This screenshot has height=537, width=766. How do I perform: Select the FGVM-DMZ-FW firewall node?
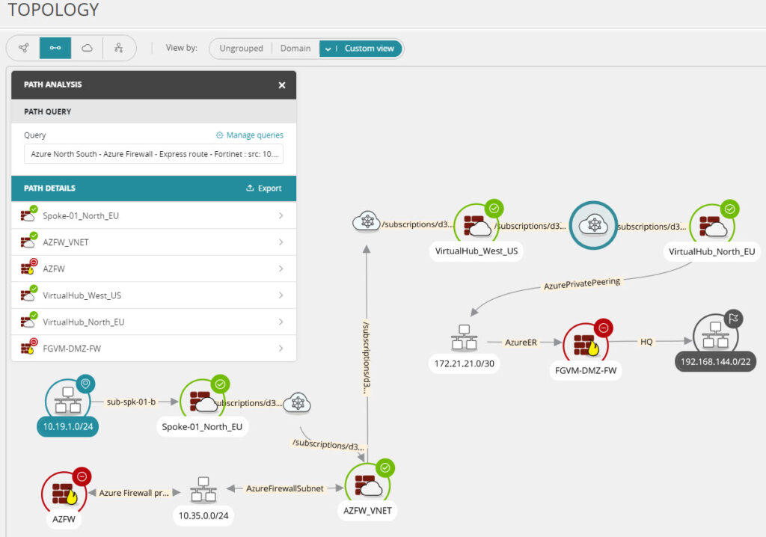pos(586,343)
